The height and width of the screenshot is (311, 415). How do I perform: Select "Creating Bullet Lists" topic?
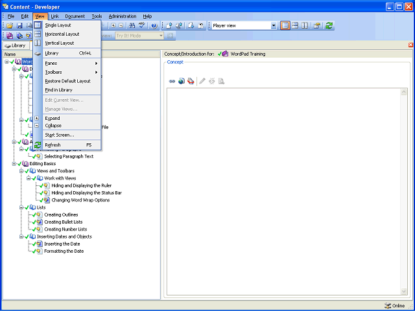click(64, 222)
